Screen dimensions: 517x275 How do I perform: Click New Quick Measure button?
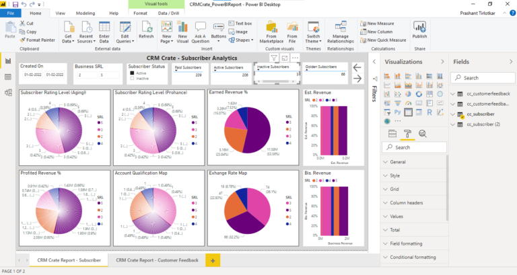point(383,40)
